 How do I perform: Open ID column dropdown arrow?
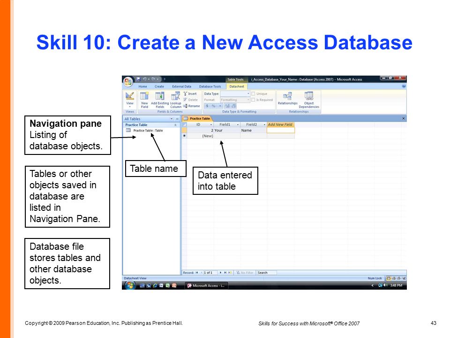click(x=211, y=125)
